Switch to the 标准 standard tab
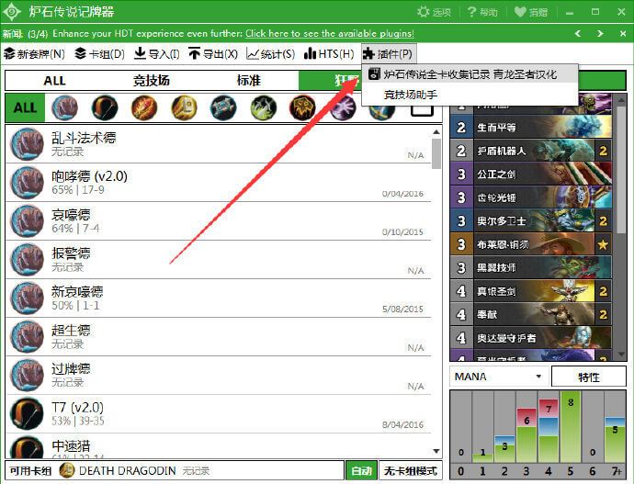This screenshot has height=484, width=634. point(248,81)
